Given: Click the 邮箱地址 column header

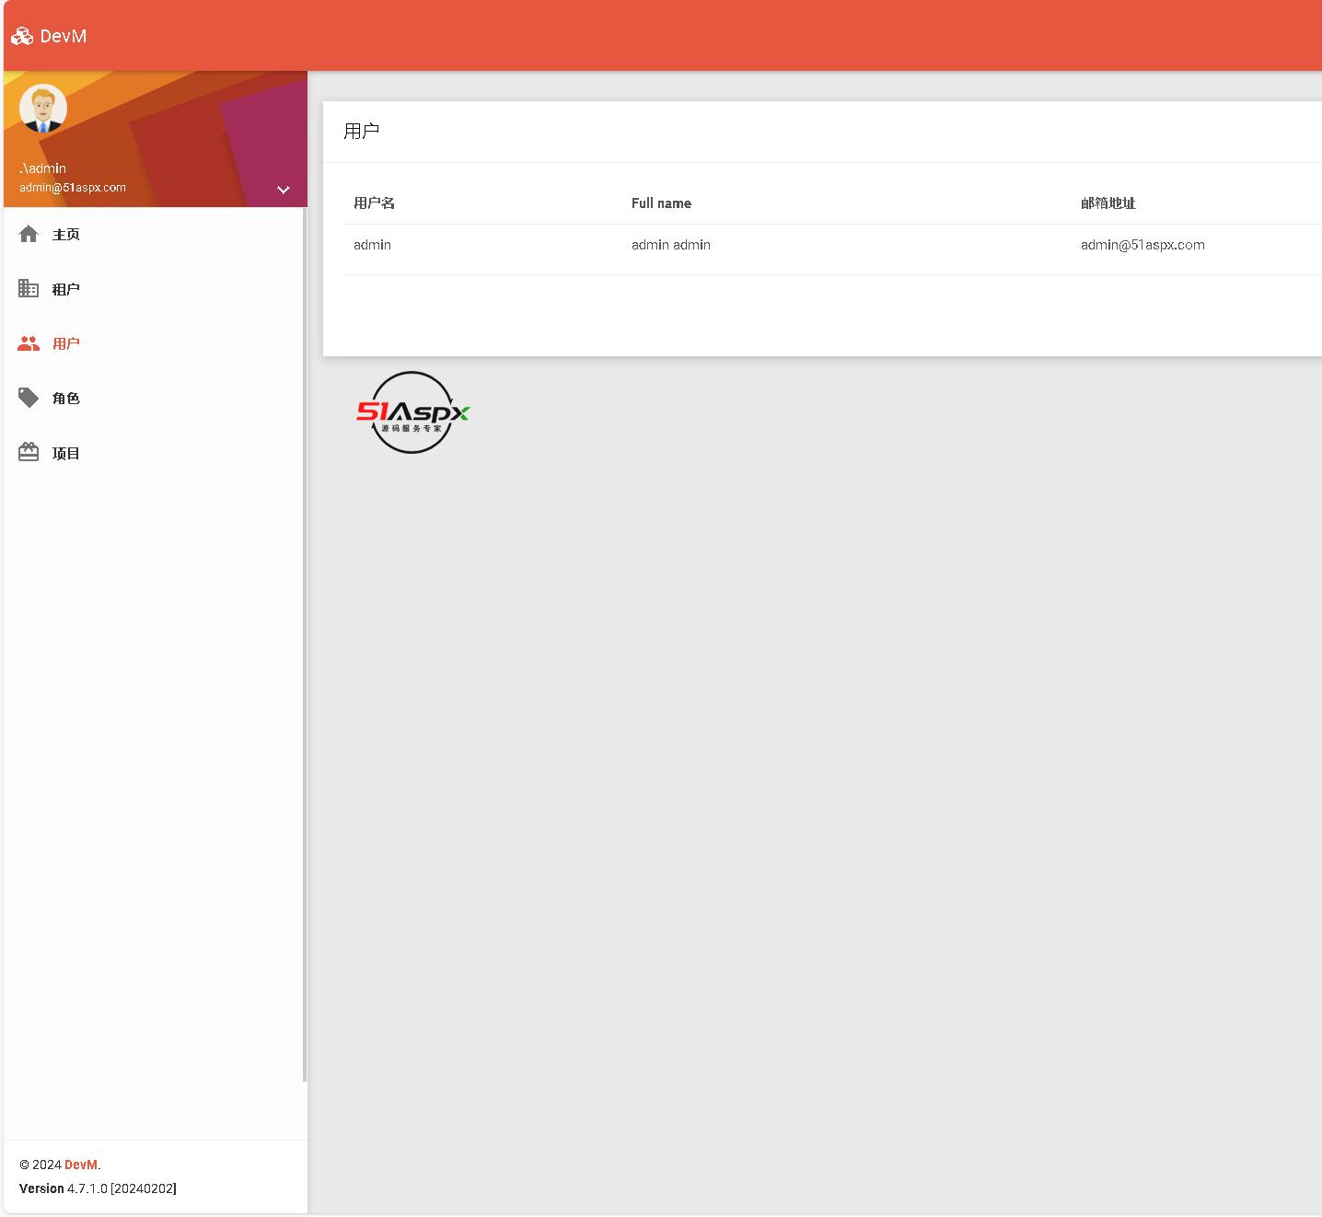Looking at the screenshot, I should click(x=1108, y=203).
